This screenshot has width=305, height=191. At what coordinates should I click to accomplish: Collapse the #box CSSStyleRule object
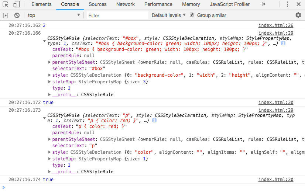point(45,41)
